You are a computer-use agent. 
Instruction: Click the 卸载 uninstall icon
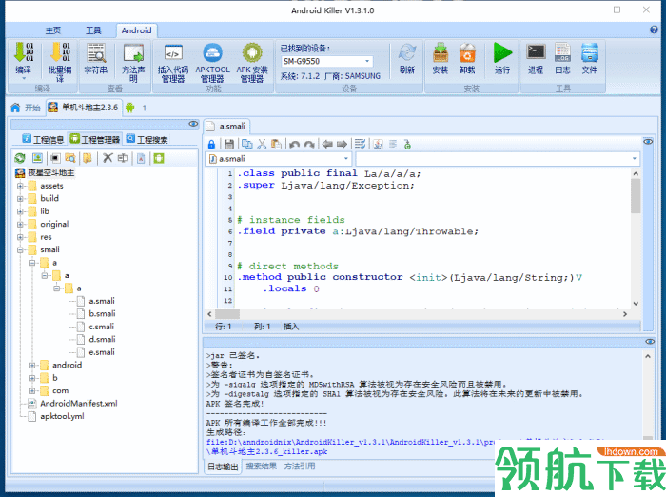point(467,52)
